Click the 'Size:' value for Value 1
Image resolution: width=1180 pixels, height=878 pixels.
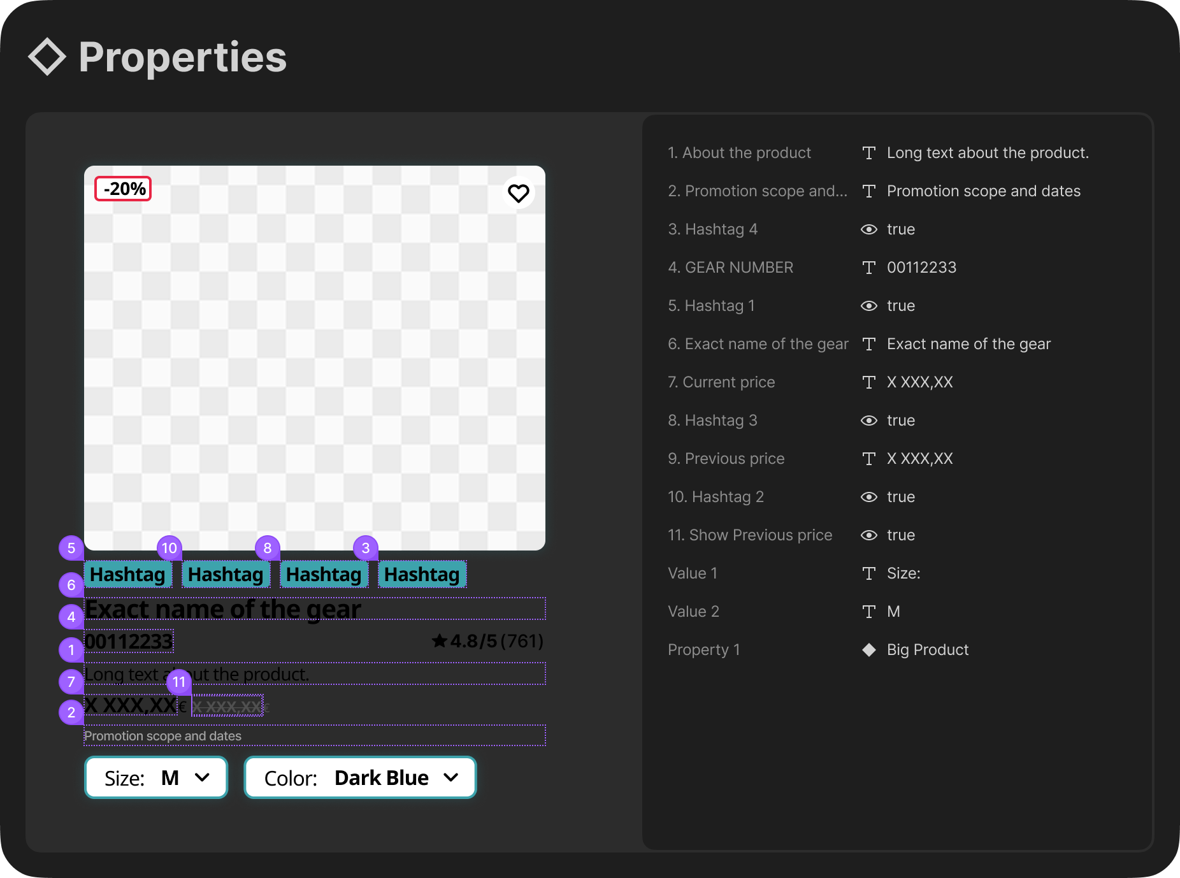click(903, 573)
